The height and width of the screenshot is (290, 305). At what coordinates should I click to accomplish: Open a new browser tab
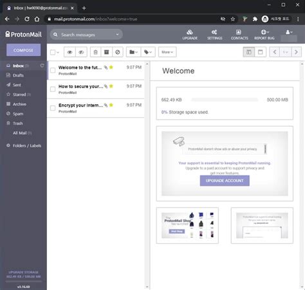(84, 8)
